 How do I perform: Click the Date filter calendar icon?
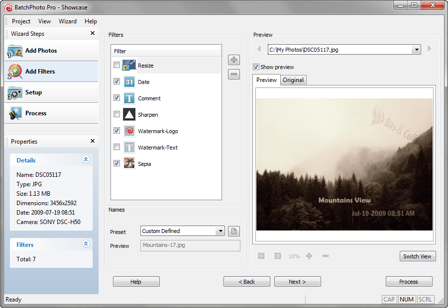pos(129,82)
